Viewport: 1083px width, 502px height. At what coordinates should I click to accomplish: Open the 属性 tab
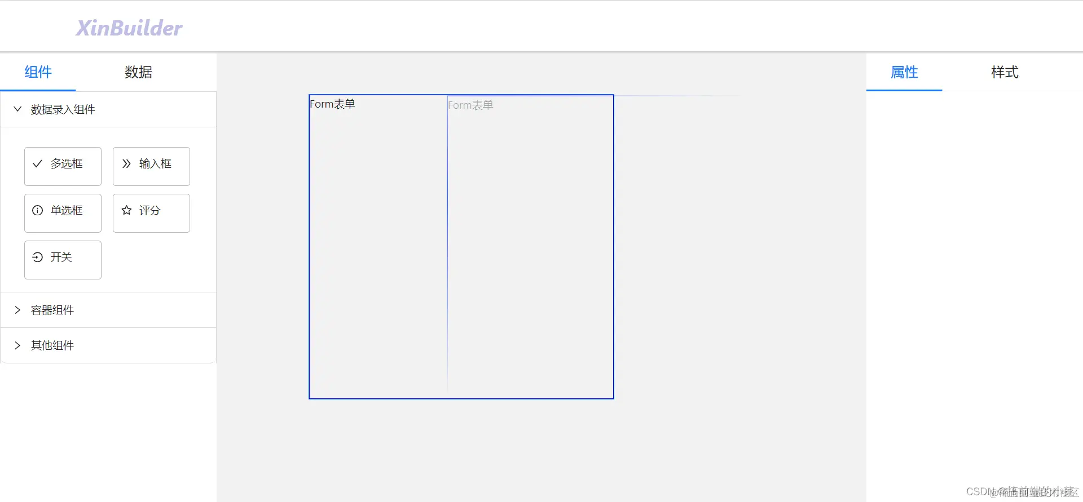(904, 72)
